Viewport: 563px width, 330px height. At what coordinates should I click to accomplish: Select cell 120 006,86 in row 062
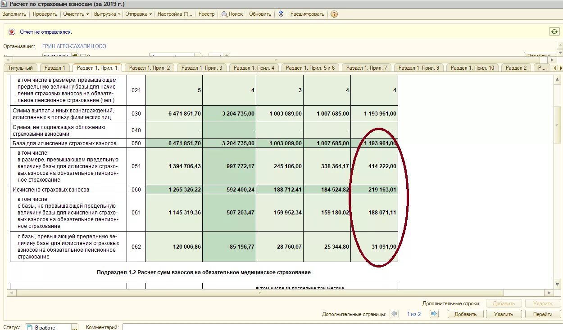click(x=174, y=247)
